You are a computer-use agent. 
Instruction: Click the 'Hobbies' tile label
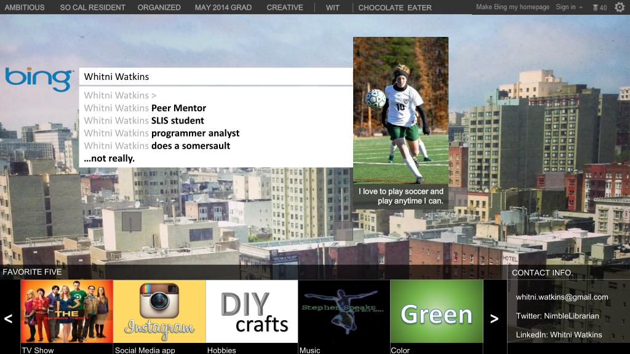point(221,350)
